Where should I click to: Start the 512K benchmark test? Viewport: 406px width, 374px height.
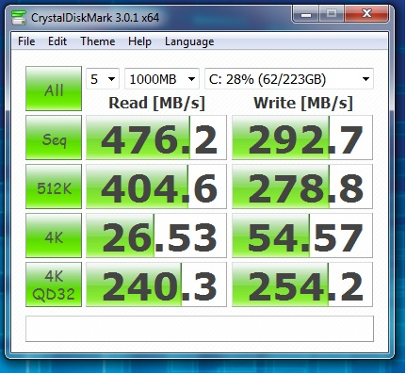[x=54, y=187]
